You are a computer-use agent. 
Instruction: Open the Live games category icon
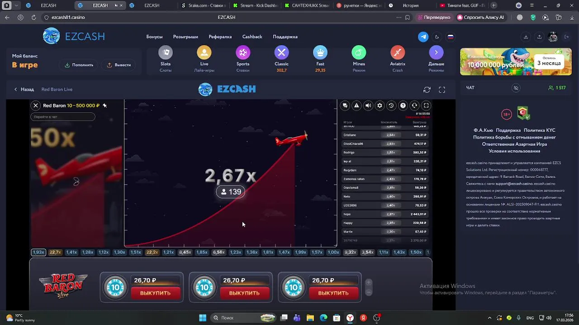pyautogui.click(x=204, y=53)
